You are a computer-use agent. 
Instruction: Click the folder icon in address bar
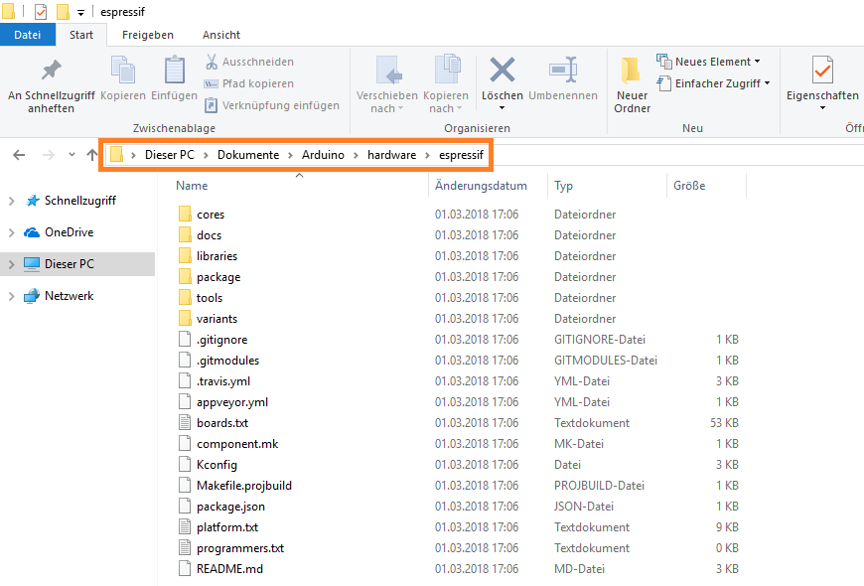pyautogui.click(x=116, y=154)
